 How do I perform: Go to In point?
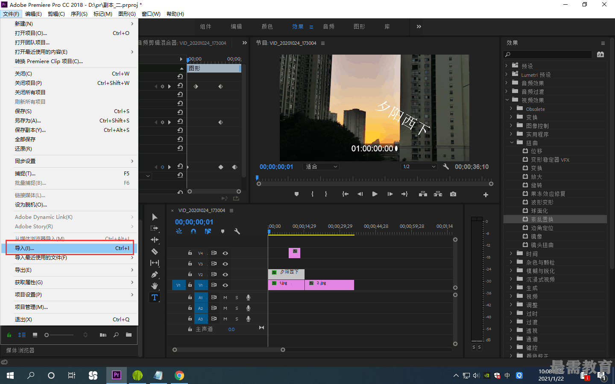pos(345,194)
